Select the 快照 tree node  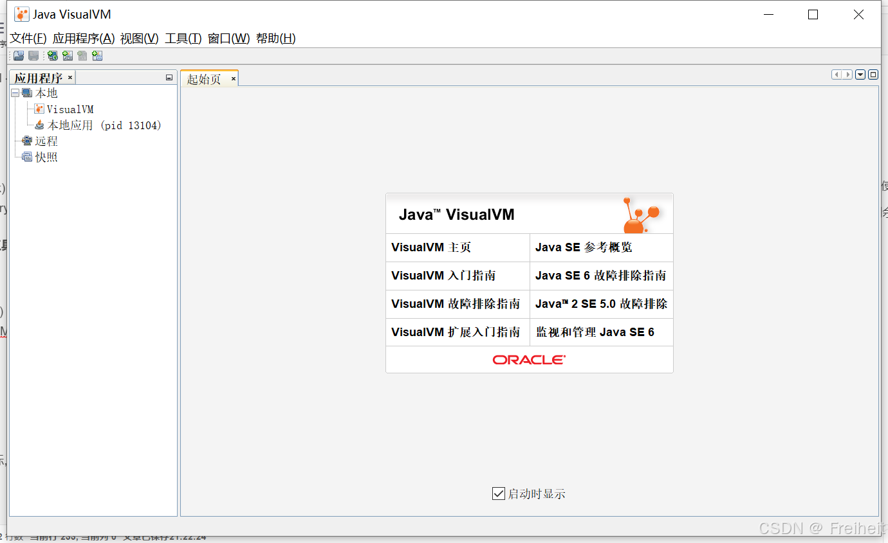coord(46,157)
